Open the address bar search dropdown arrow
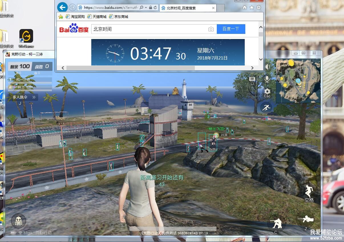344x242 pixels. (146, 8)
